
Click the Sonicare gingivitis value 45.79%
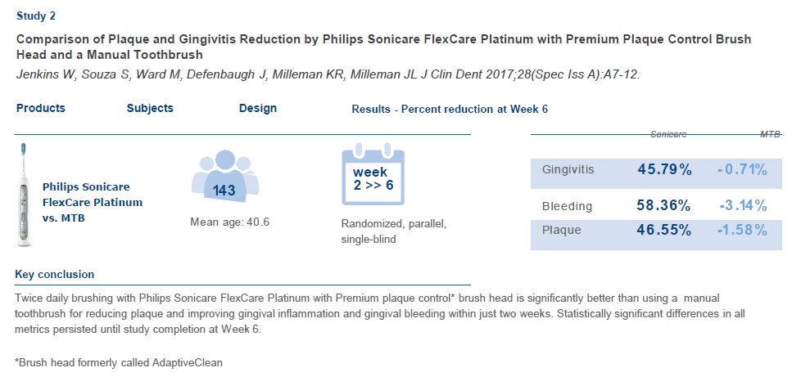[x=664, y=170]
